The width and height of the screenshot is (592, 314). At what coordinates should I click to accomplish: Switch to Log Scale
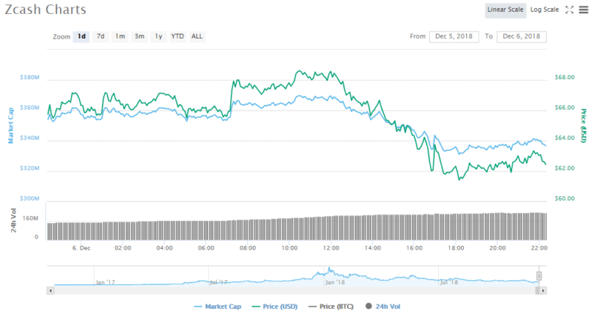point(545,10)
